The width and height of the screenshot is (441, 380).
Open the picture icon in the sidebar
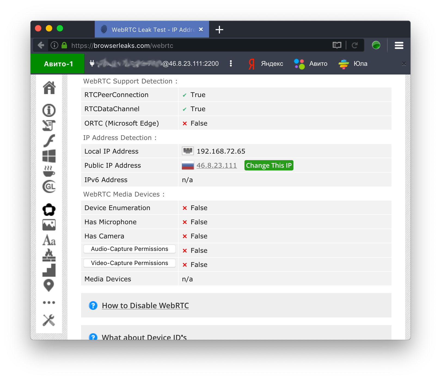point(49,225)
